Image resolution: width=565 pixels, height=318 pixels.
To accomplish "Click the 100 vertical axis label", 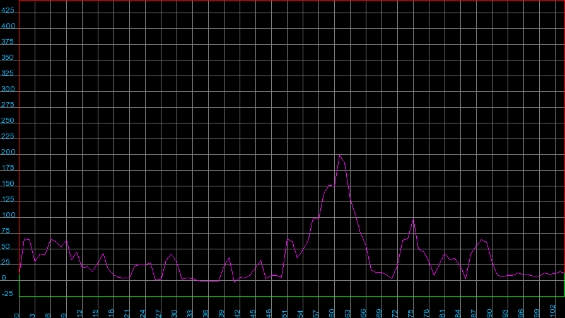I will point(8,215).
